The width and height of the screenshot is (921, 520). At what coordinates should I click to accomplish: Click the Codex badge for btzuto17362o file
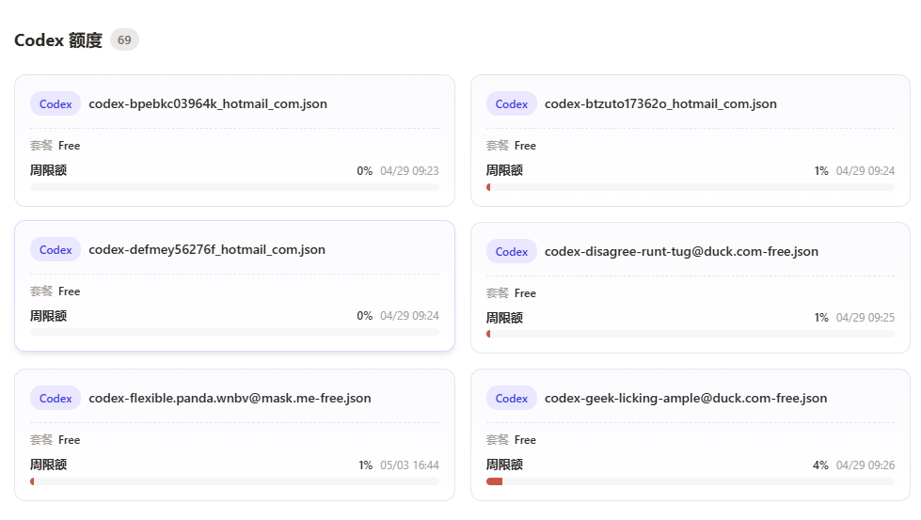coord(511,103)
